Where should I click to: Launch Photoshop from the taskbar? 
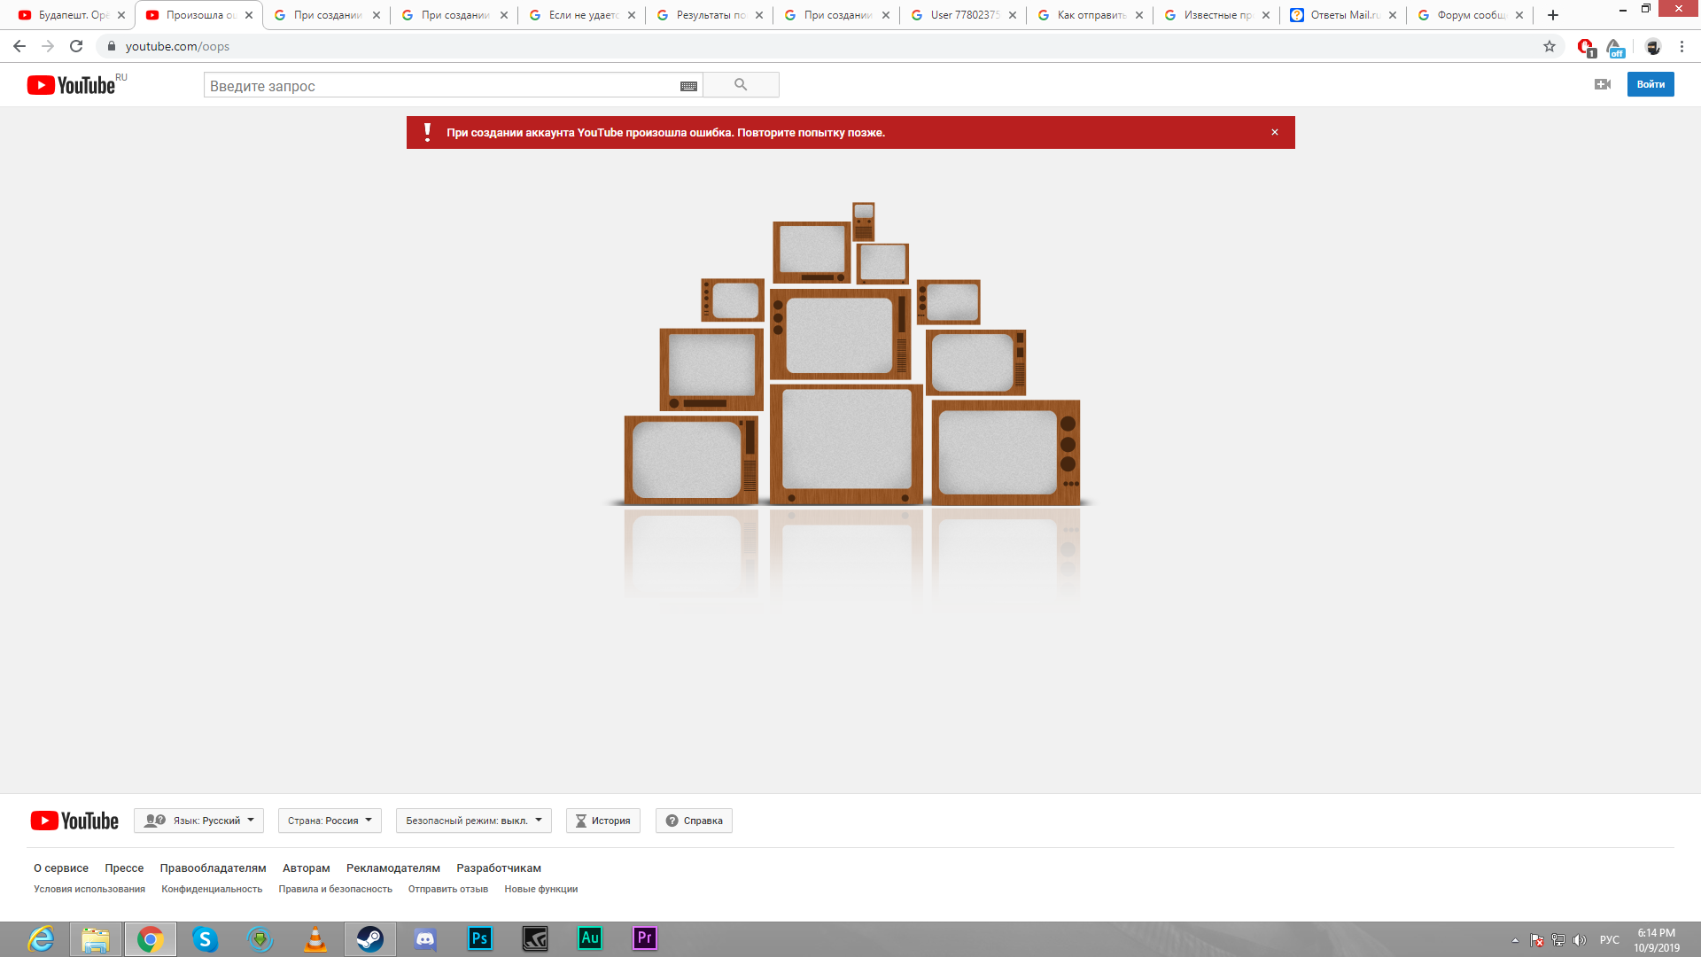pos(479,938)
